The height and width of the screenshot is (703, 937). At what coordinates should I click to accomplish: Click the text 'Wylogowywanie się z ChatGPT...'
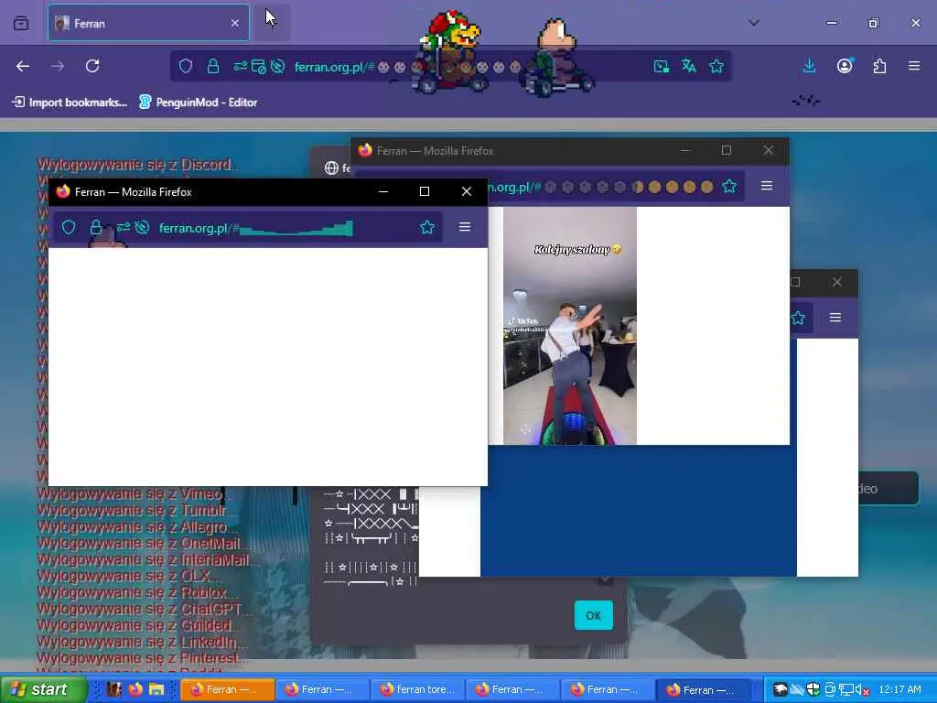(x=145, y=609)
